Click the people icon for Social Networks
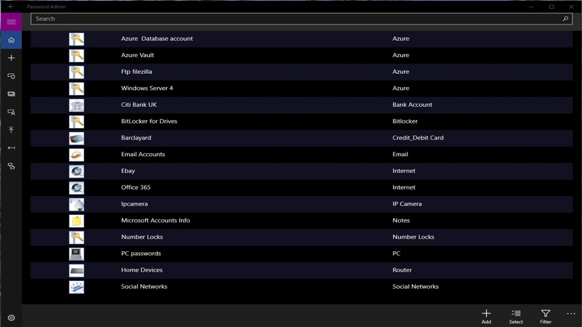This screenshot has height=327, width=582. coord(77,287)
